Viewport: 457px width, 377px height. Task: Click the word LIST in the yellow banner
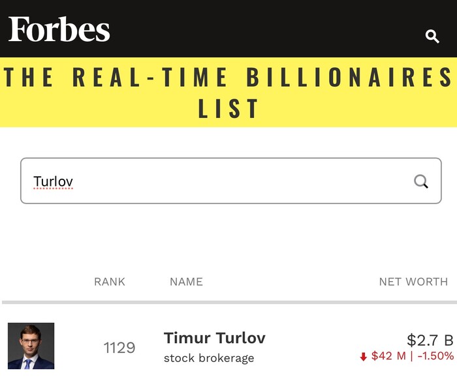pos(228,109)
